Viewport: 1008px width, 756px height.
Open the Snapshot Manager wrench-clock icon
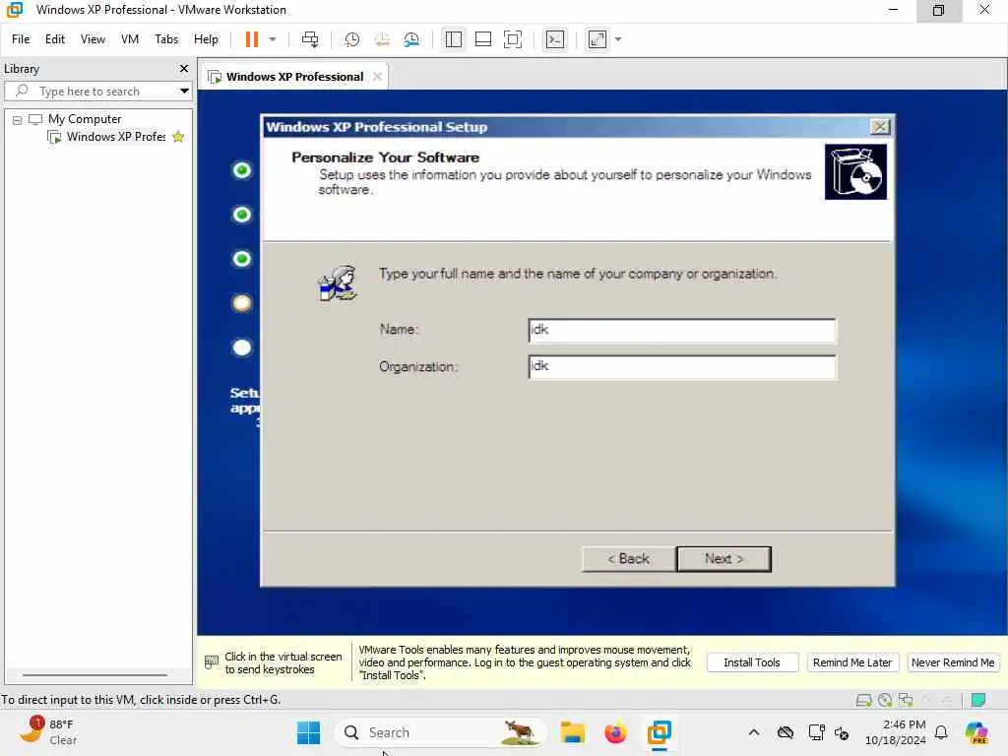(411, 39)
